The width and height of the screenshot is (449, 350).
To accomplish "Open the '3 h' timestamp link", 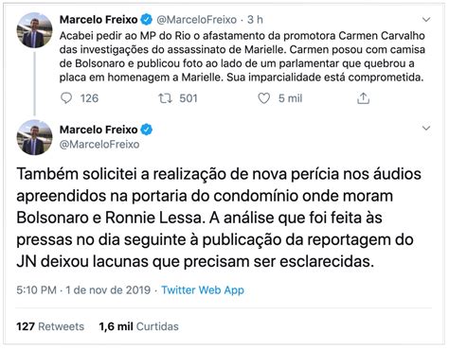I will 255,20.
